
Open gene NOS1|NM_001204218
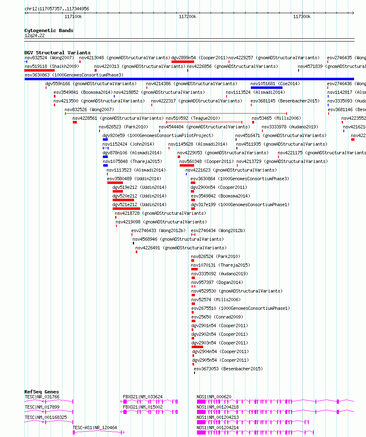coord(218,407)
